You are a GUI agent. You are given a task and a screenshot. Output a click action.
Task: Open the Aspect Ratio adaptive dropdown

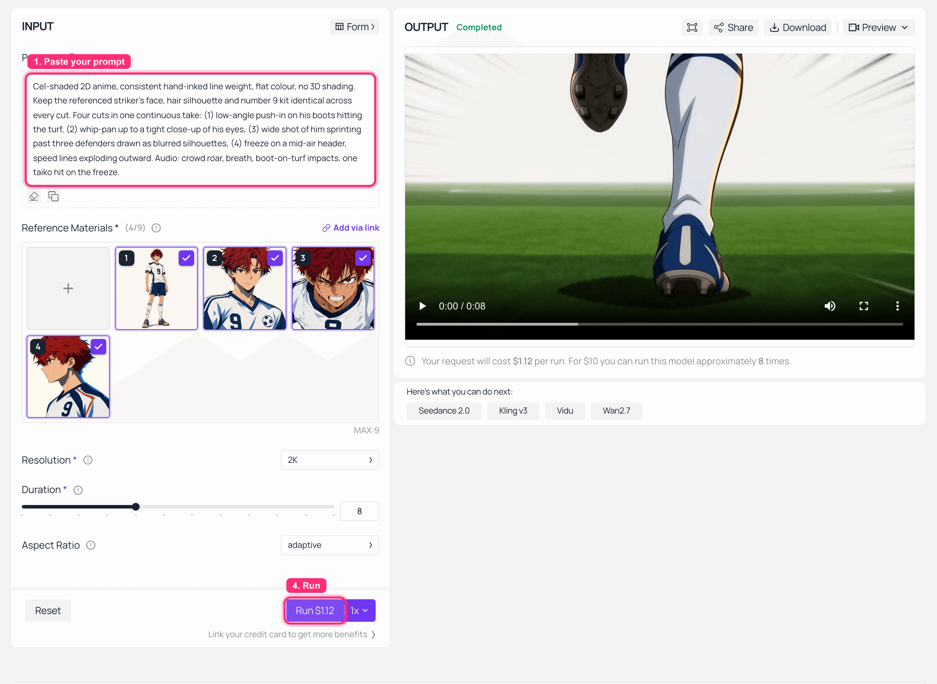click(x=330, y=545)
